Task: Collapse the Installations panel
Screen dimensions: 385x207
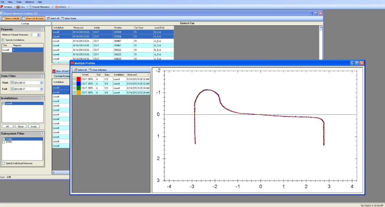Action: point(42,98)
